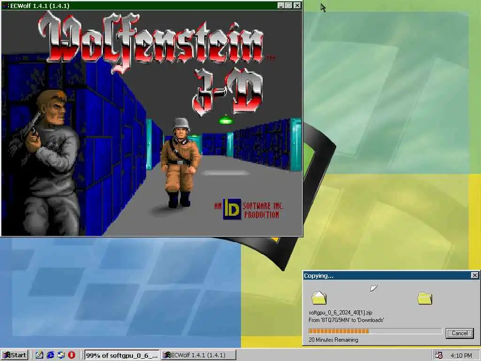Cancel the file copy operation
This screenshot has height=361, width=481.
459,333
